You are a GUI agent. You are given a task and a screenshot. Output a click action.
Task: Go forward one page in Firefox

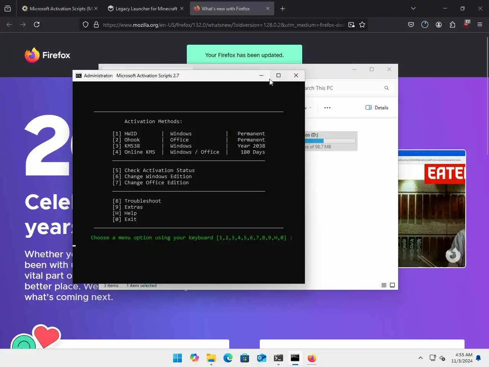click(x=23, y=24)
